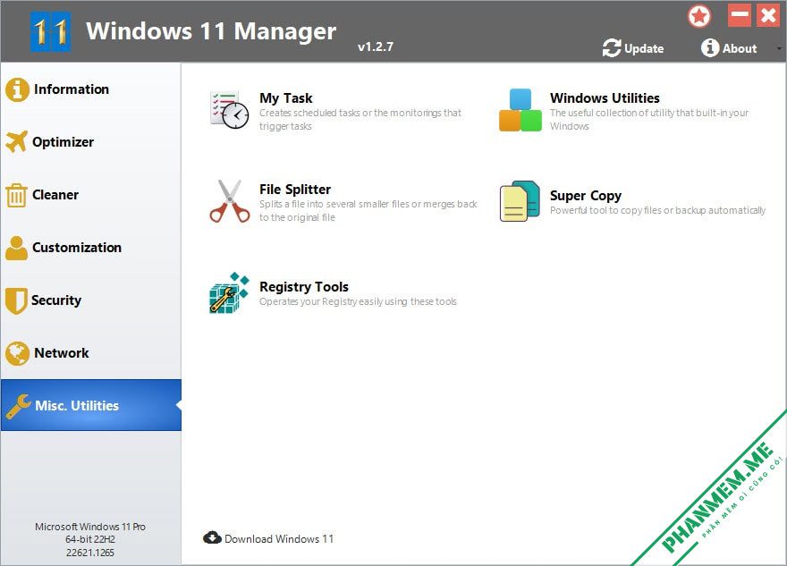Screen dimensions: 787x566
Task: Click the Cleaner trash bin icon
Action: 16,195
